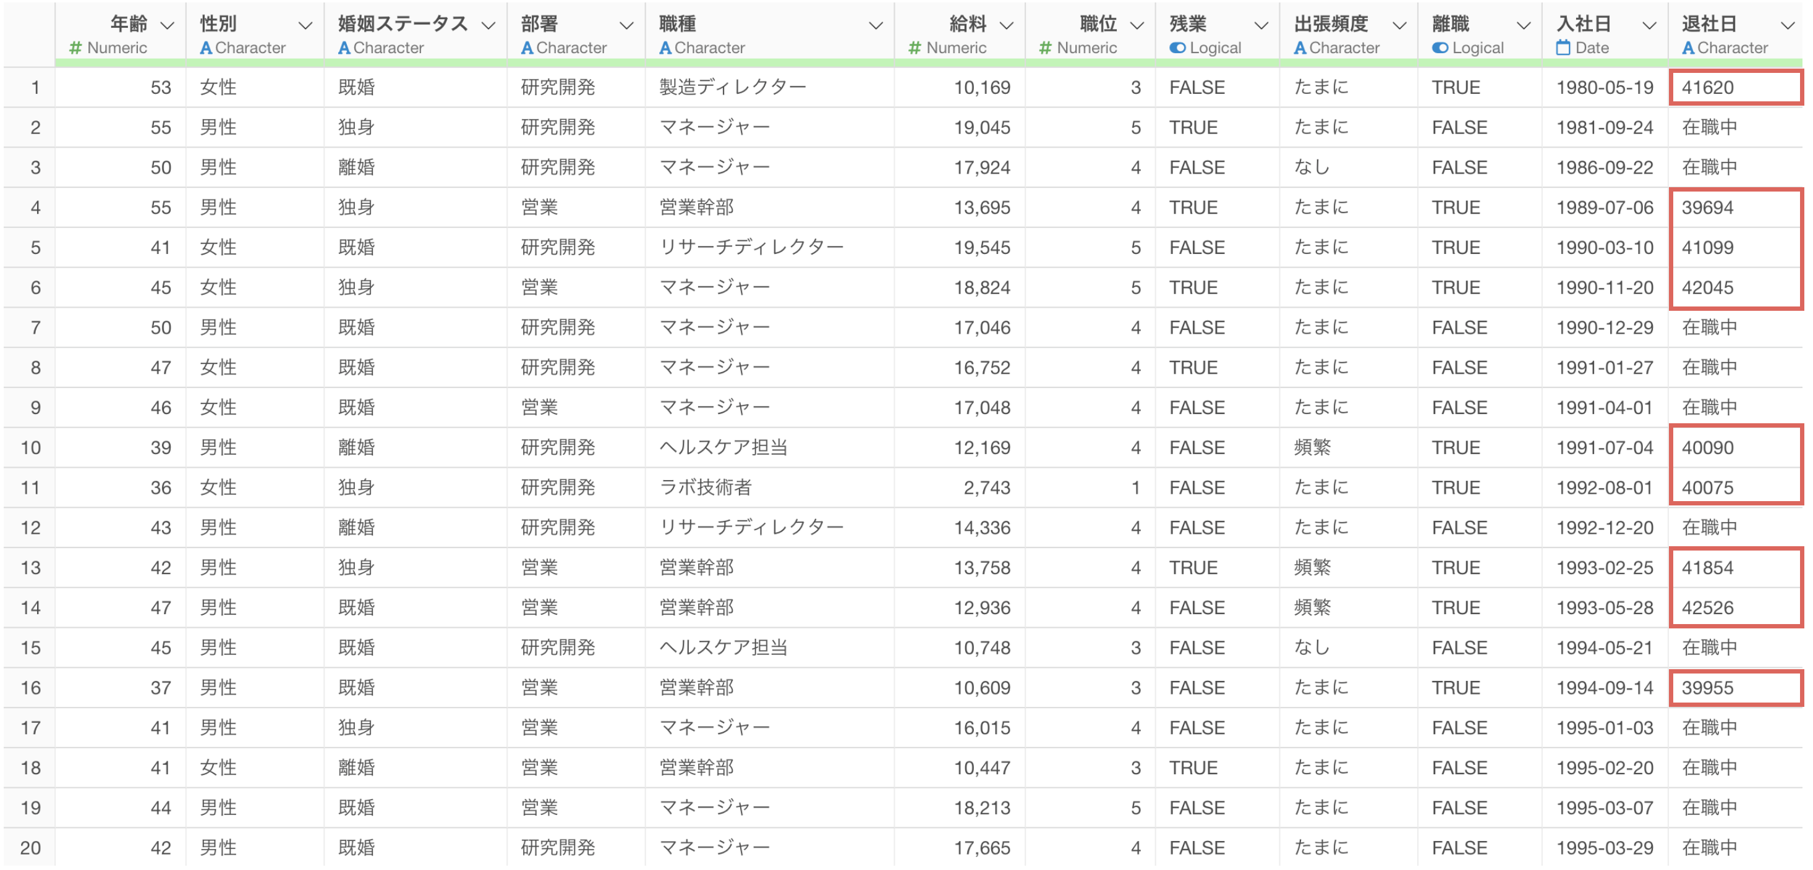
Task: Click the Logical type icon under 残業
Action: [1177, 48]
